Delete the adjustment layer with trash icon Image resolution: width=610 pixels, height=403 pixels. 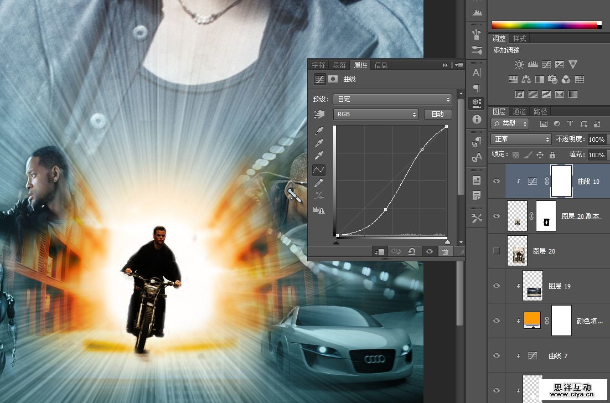point(444,251)
